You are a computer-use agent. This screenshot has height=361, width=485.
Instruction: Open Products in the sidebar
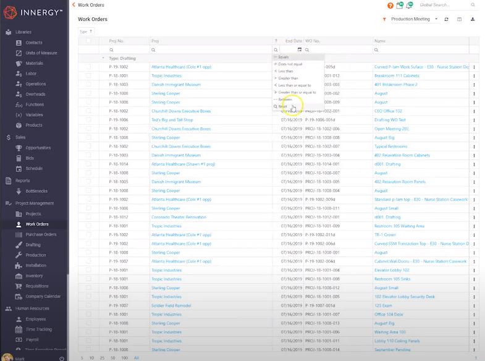[x=34, y=125]
